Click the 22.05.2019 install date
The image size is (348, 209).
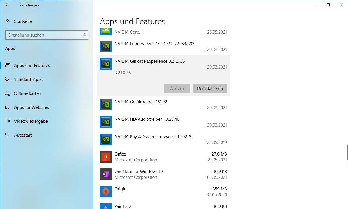point(217,143)
